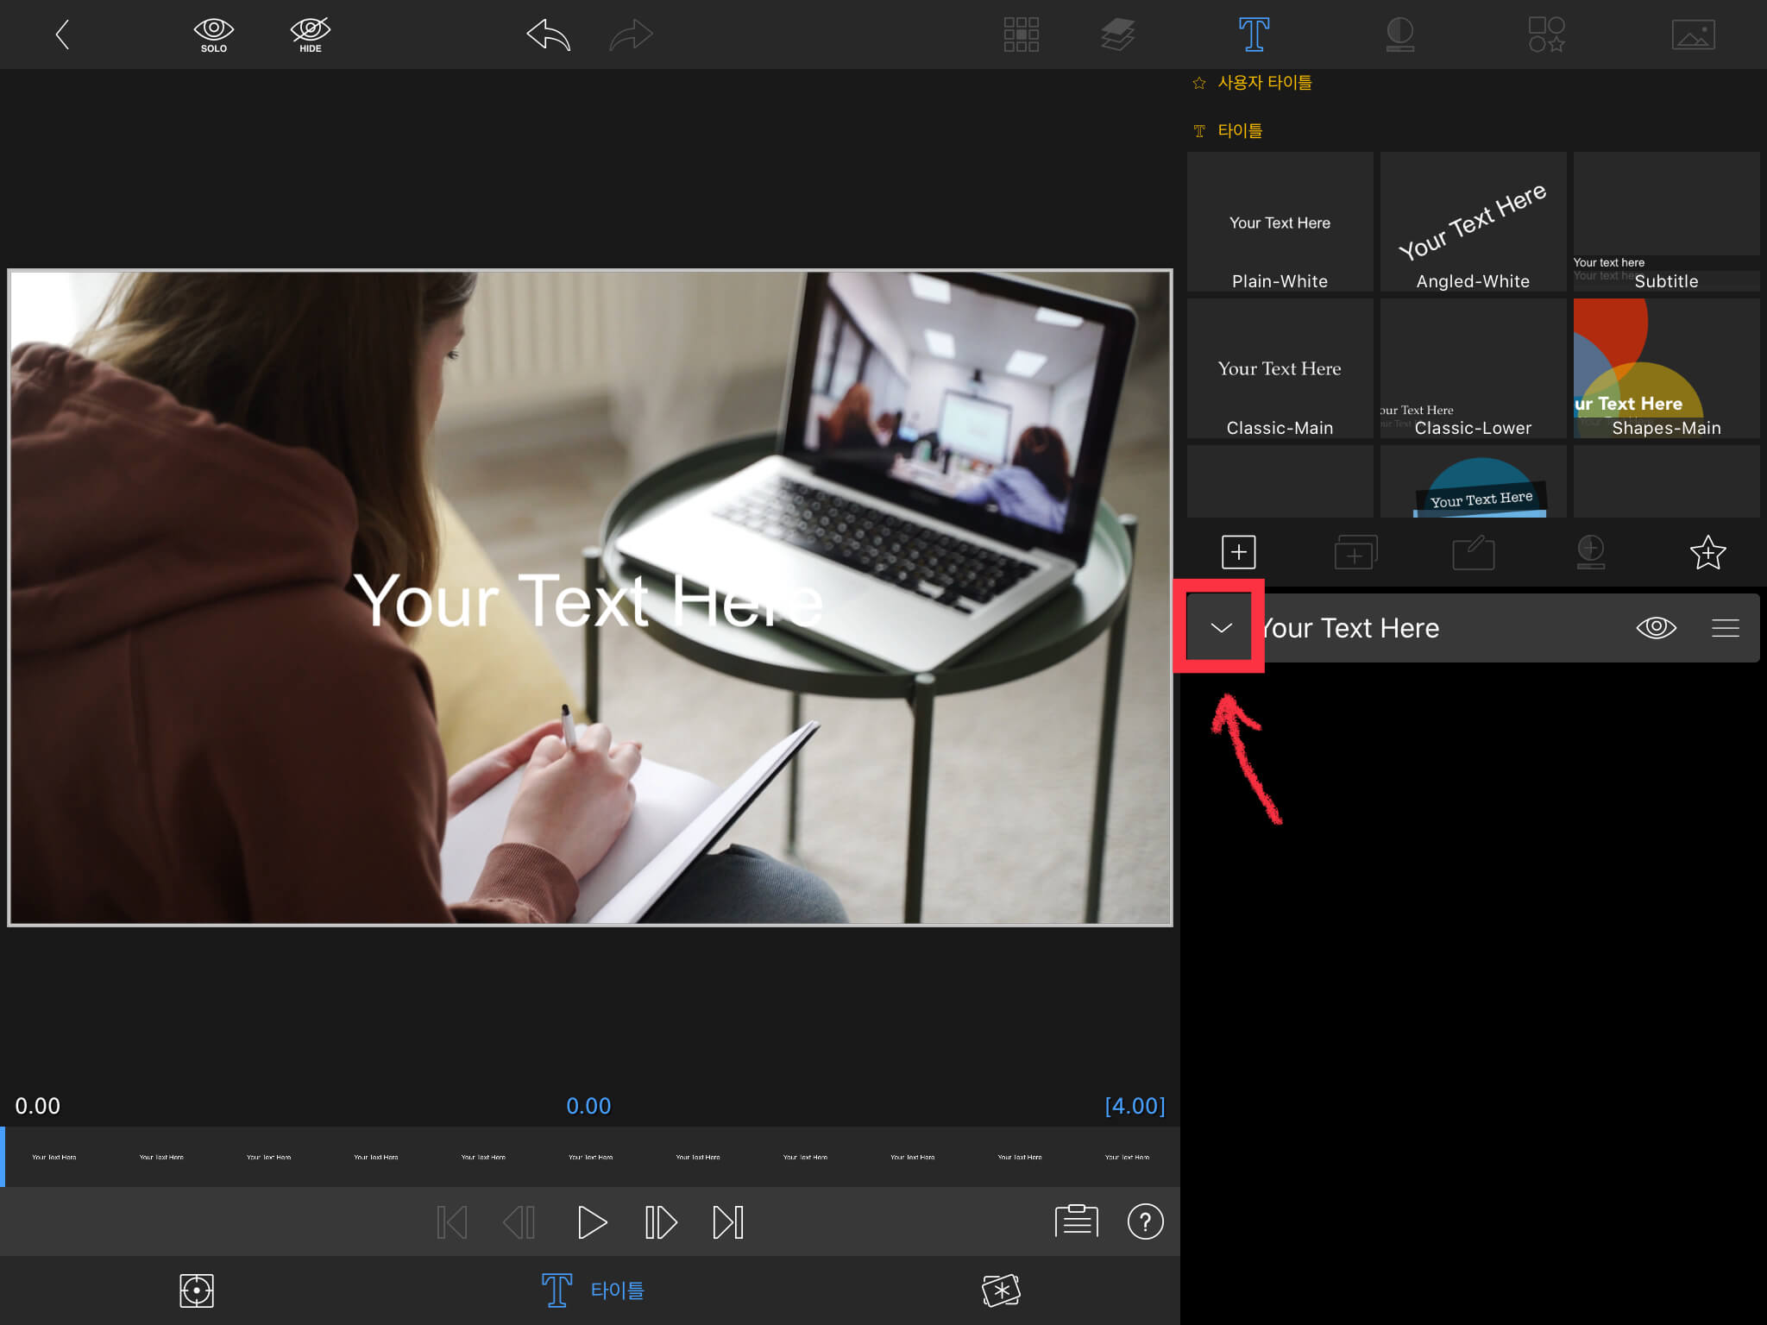
Task: Open the image media icon in toolbar
Action: pos(1693,35)
